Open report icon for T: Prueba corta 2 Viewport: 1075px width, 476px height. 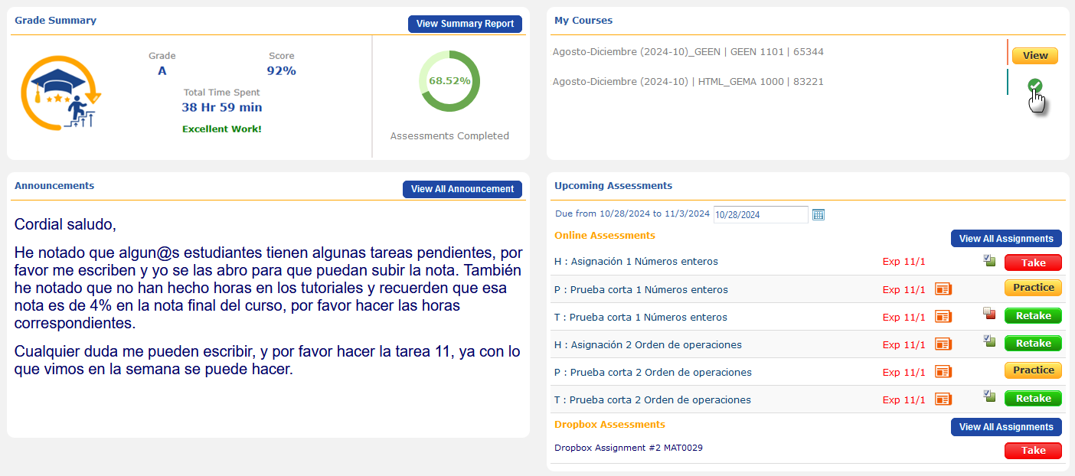943,399
